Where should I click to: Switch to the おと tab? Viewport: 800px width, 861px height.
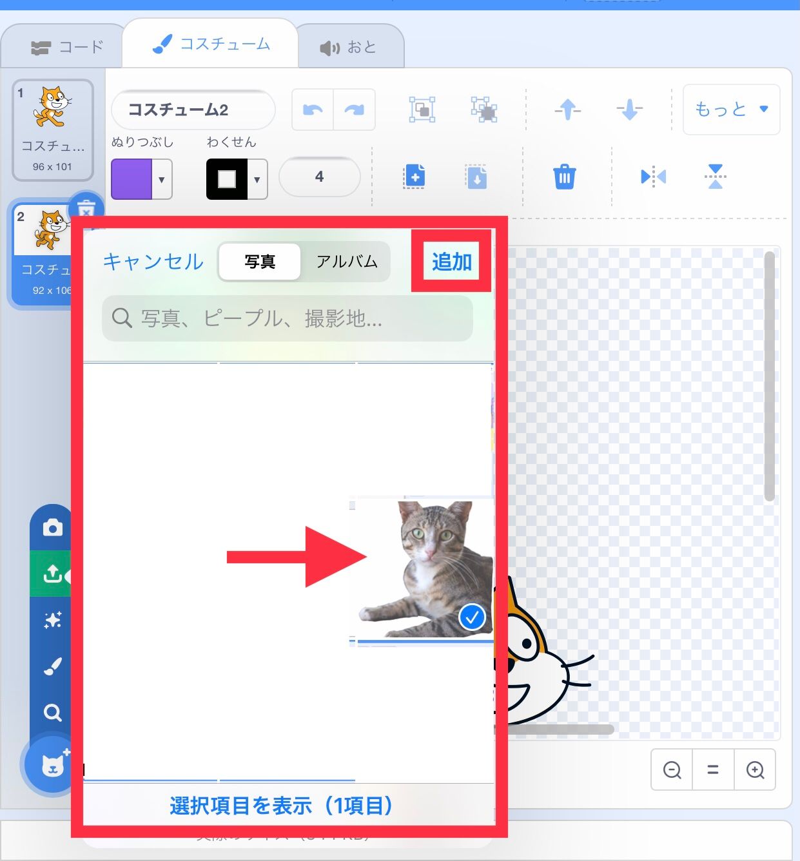point(349,45)
